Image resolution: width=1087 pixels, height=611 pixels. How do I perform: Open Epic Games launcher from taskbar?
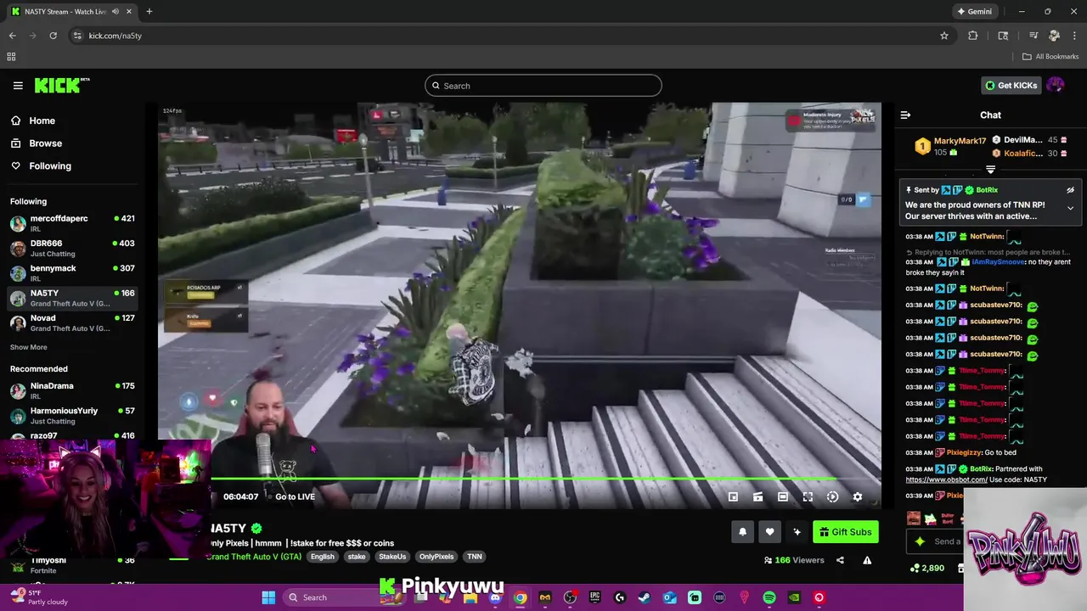(594, 597)
